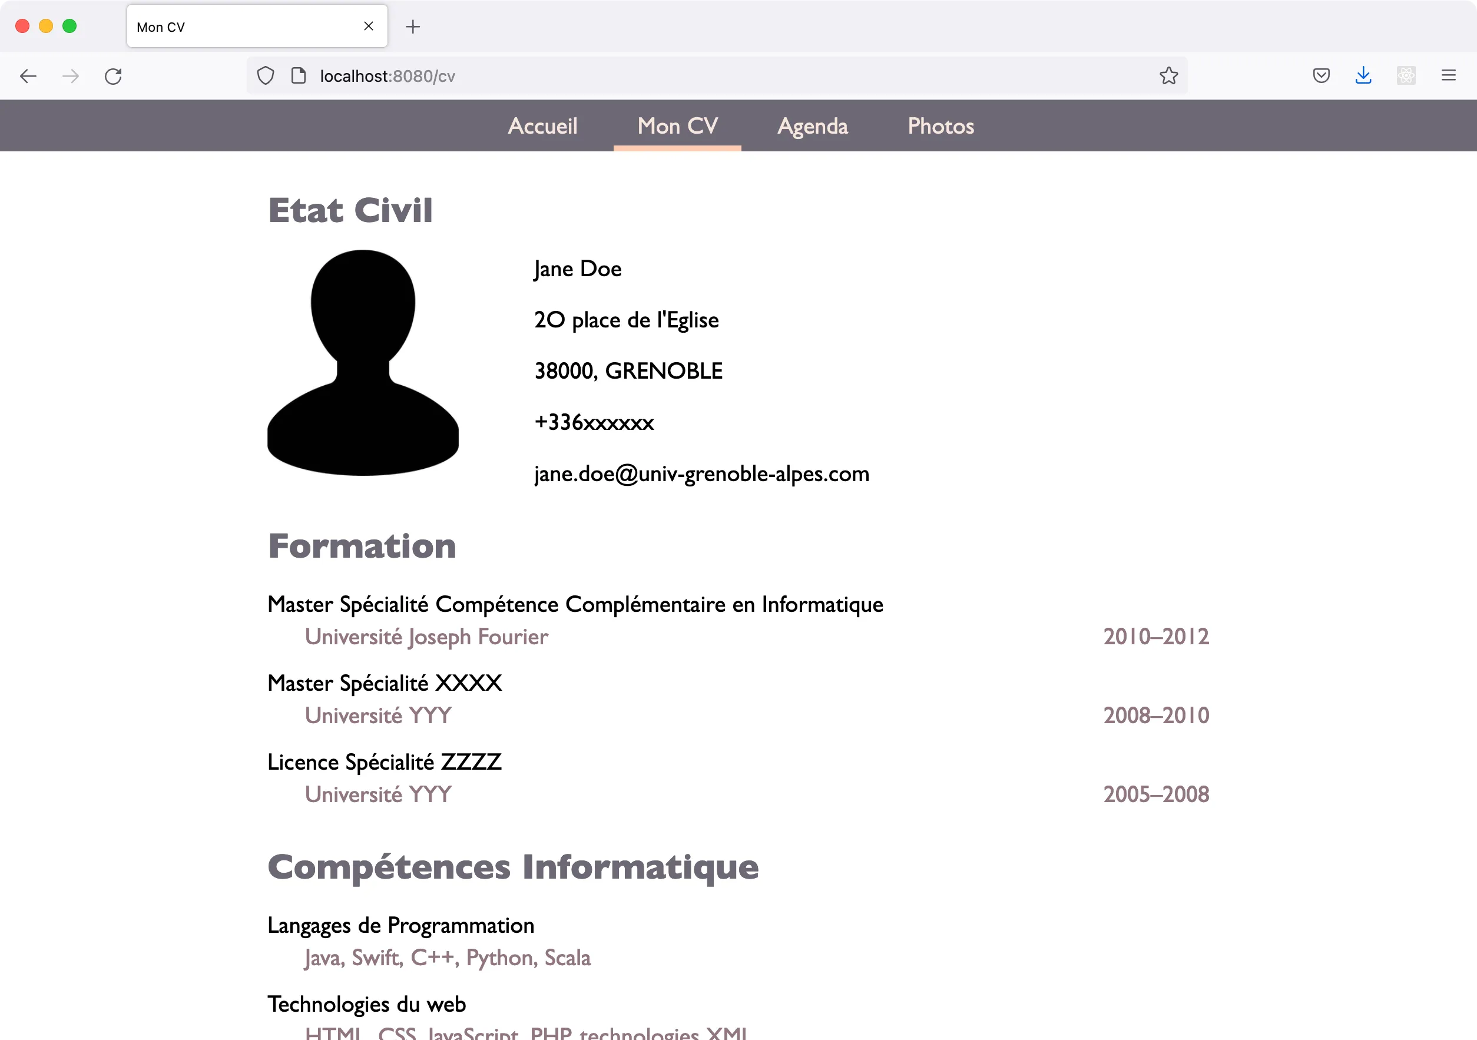Open the Downloads panel icon

click(1363, 75)
